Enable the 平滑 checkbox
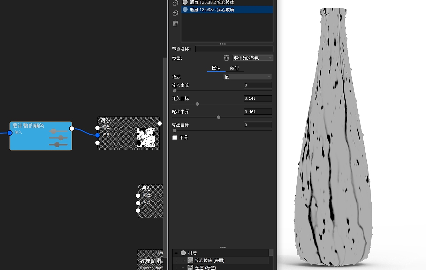This screenshot has width=426, height=270. coord(175,138)
